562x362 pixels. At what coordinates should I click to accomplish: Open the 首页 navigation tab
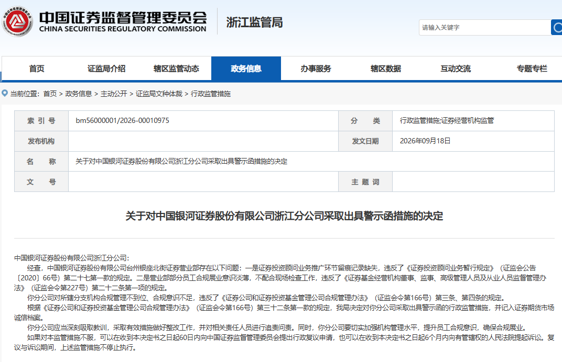pyautogui.click(x=37, y=69)
